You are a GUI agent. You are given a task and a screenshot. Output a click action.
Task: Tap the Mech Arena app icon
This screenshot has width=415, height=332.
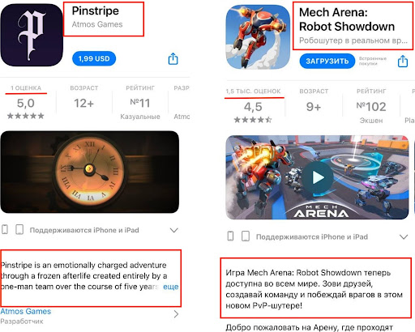(x=258, y=37)
